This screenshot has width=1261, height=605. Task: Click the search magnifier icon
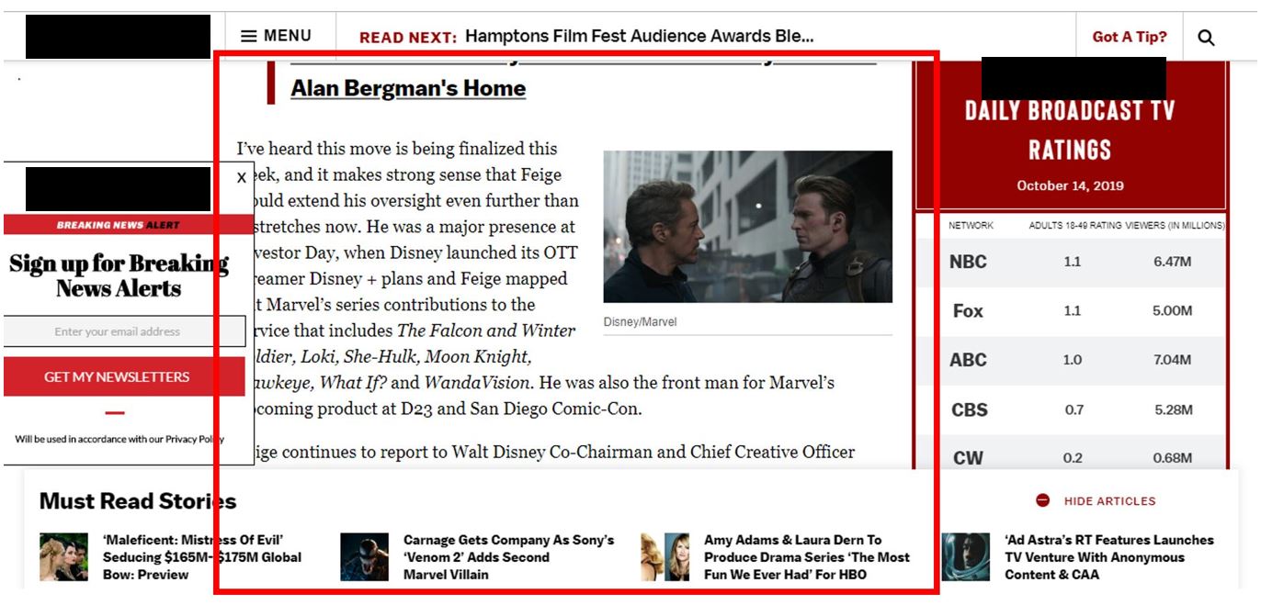point(1206,38)
